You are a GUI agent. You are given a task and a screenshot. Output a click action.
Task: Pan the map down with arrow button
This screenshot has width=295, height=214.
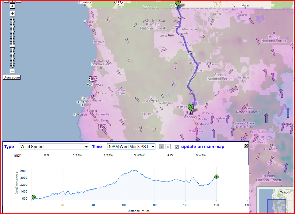[12, 6]
